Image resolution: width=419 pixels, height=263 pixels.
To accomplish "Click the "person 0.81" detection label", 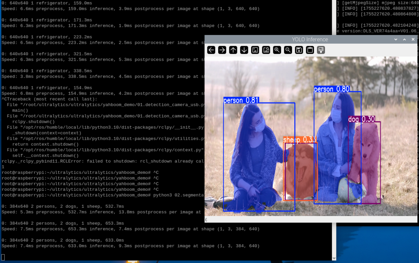I will point(241,100).
